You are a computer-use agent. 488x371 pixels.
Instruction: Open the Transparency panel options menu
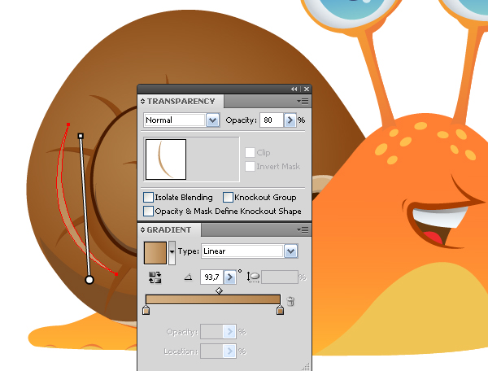[x=303, y=102]
